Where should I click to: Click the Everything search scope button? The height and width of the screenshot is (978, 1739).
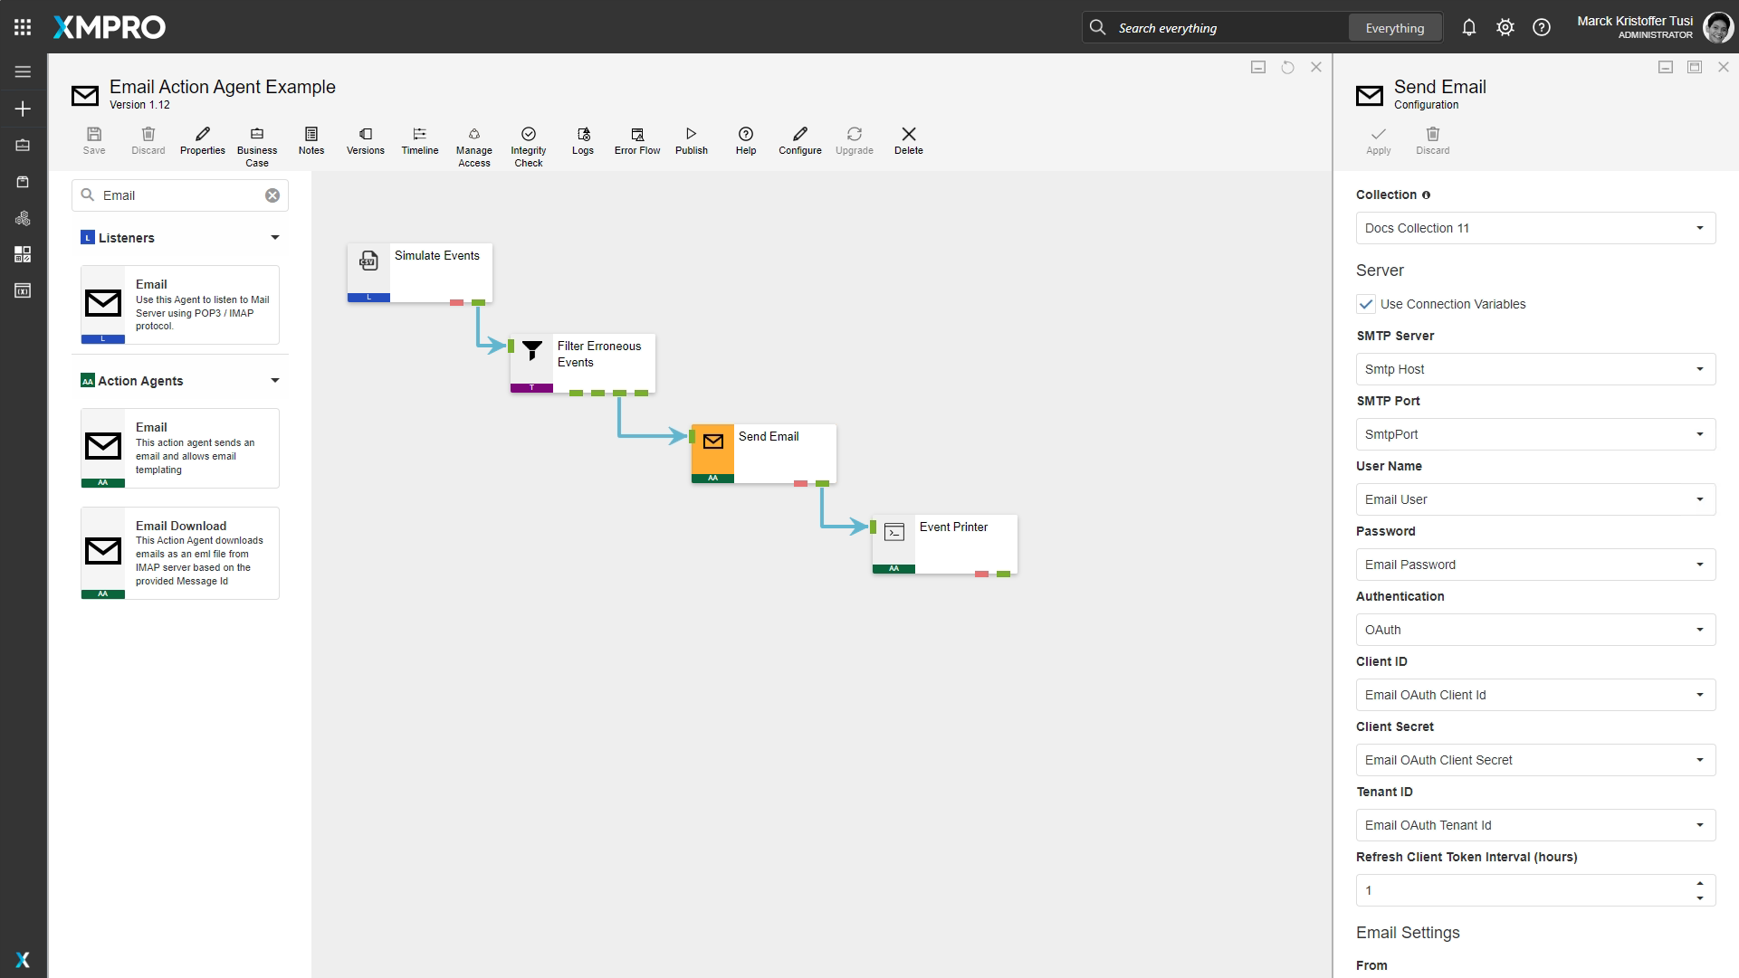pos(1394,28)
